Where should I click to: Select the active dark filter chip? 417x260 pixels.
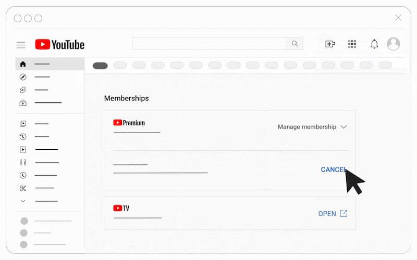click(x=100, y=66)
